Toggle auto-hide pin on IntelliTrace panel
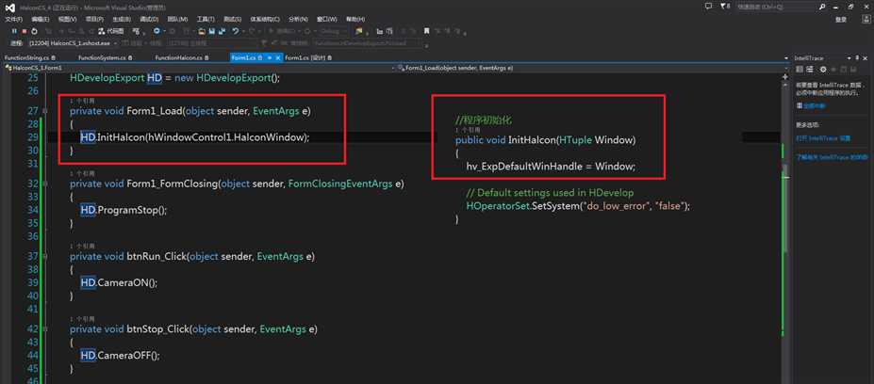The image size is (874, 384). coord(857,57)
